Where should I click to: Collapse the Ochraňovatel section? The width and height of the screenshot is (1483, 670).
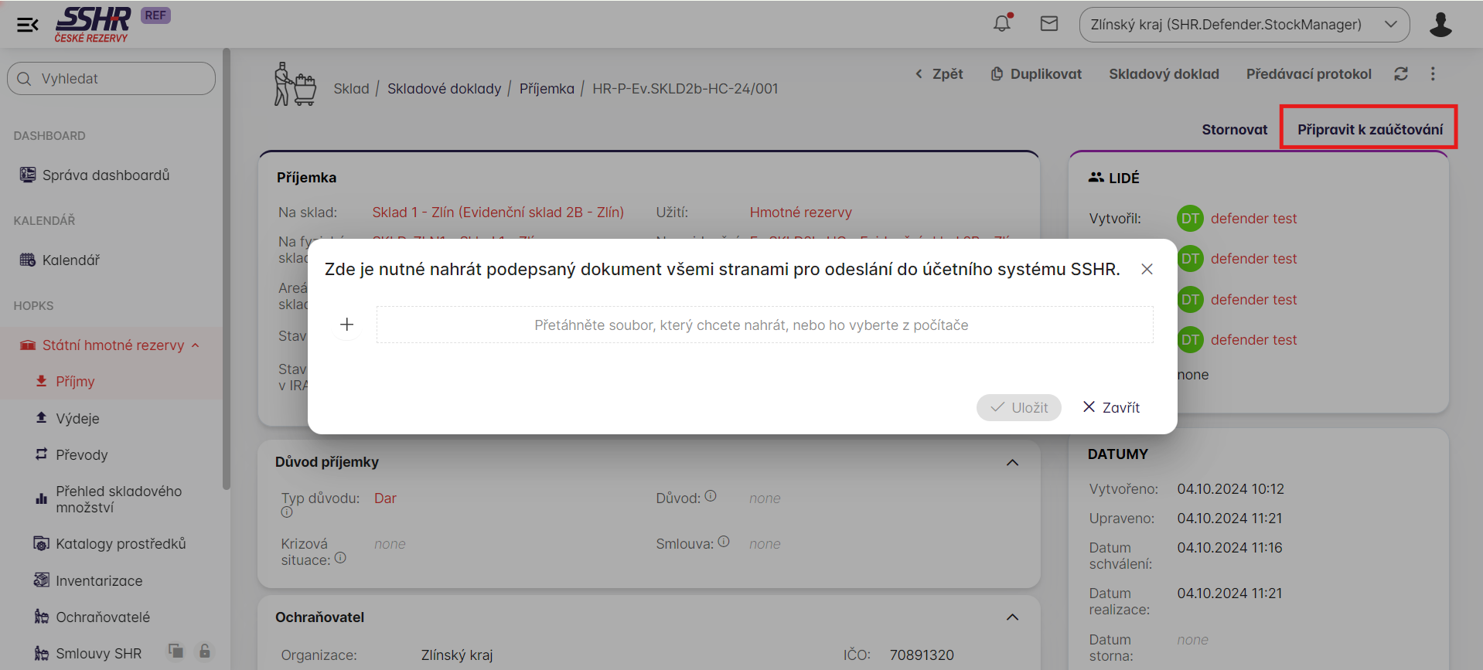[x=1012, y=617]
